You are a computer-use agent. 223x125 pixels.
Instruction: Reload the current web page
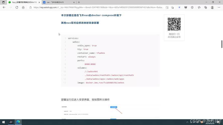click(17, 7)
